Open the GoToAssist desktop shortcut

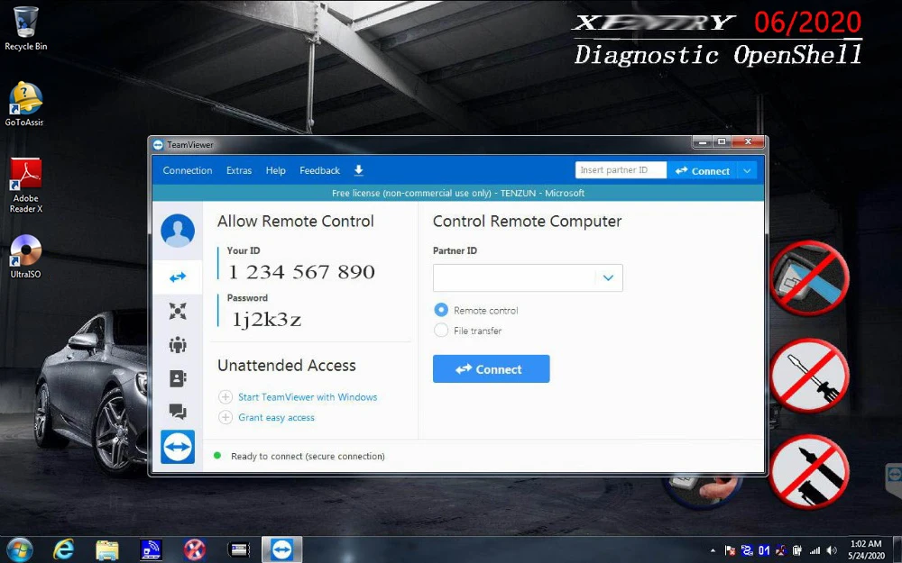pyautogui.click(x=24, y=104)
